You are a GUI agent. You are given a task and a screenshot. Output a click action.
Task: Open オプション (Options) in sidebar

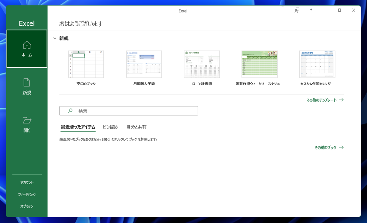click(x=27, y=206)
